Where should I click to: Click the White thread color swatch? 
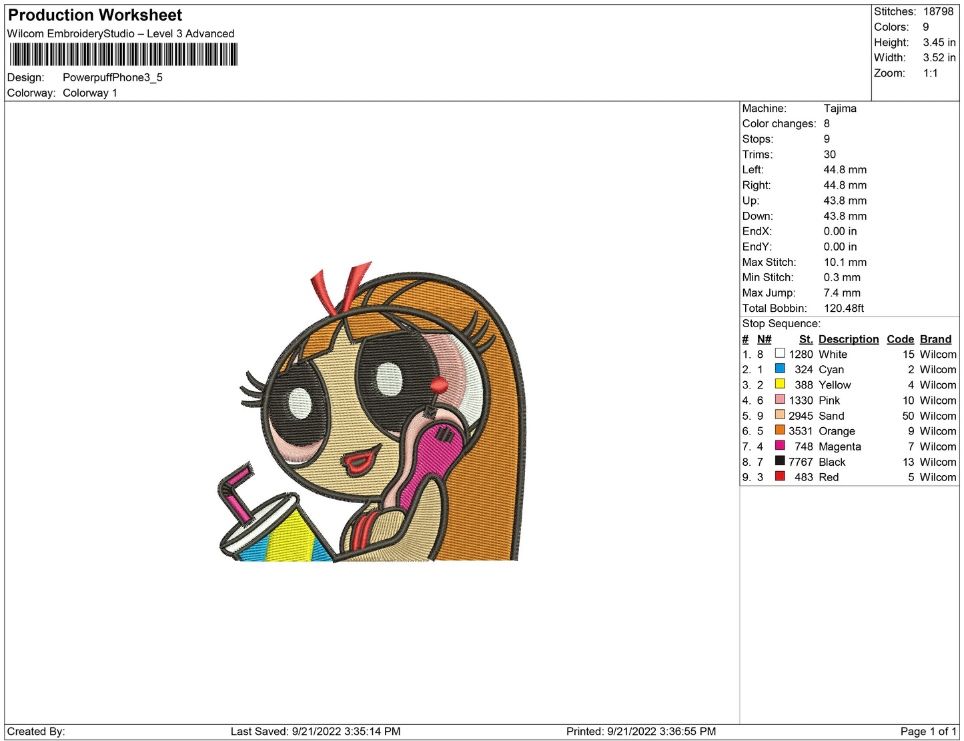[780, 353]
